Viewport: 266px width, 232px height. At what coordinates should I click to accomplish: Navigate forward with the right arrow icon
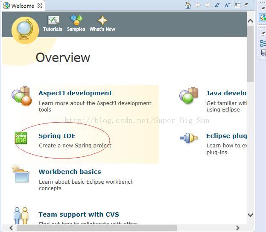pyautogui.click(x=208, y=5)
